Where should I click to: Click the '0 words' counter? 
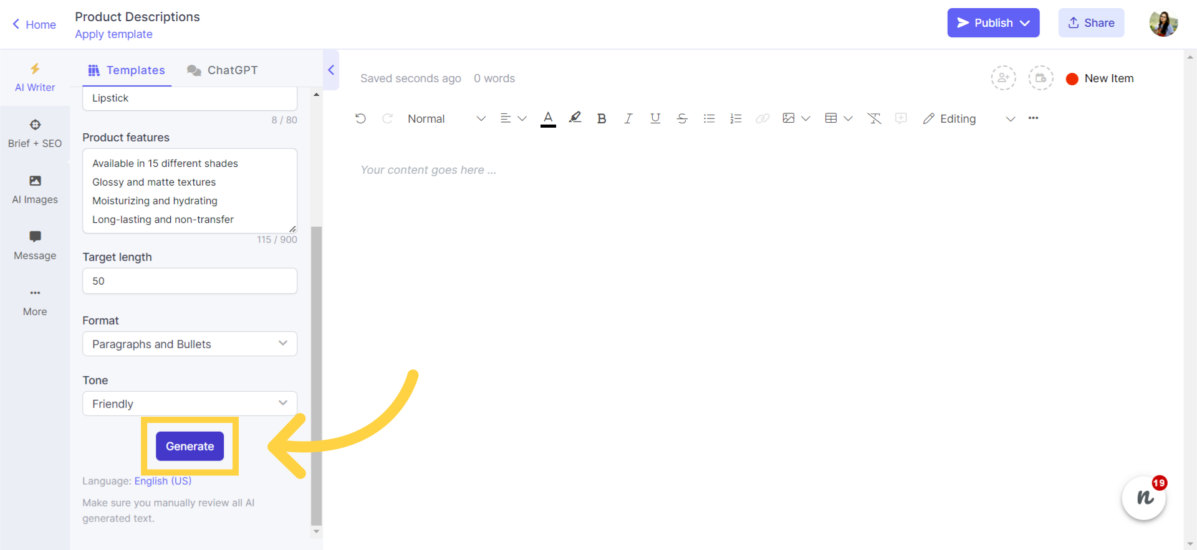pyautogui.click(x=494, y=78)
